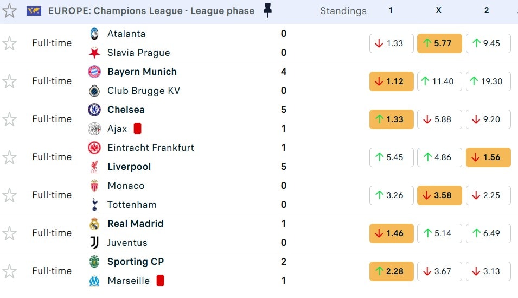Star the Atalanta vs Slavia Prague match
Image resolution: width=518 pixels, height=298 pixels.
9,43
